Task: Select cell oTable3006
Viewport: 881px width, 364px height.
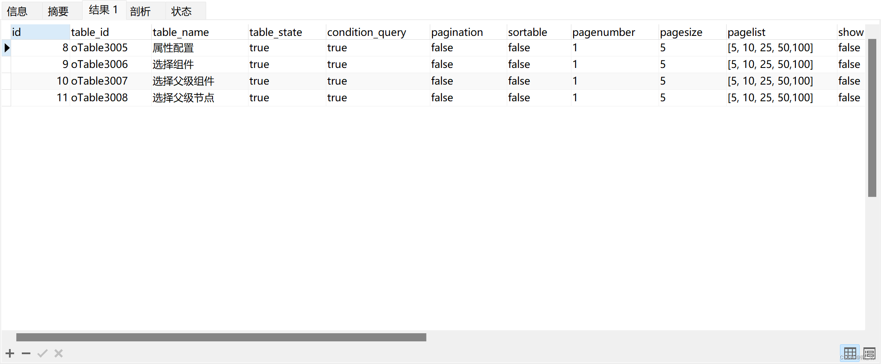Action: click(x=110, y=64)
